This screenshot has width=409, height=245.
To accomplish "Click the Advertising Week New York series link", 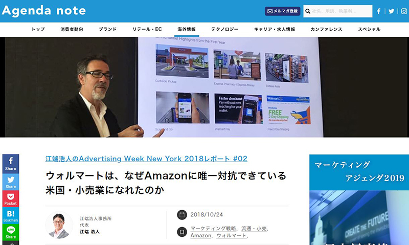I will tap(146, 159).
